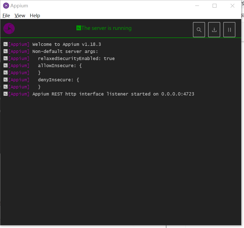Click log icon on REST http listener line
244x228 pixels.
(6, 94)
